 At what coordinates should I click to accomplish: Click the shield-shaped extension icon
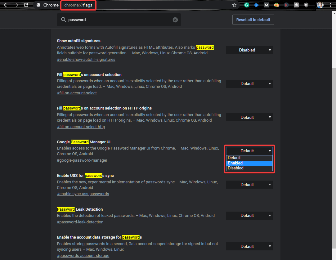306,5
